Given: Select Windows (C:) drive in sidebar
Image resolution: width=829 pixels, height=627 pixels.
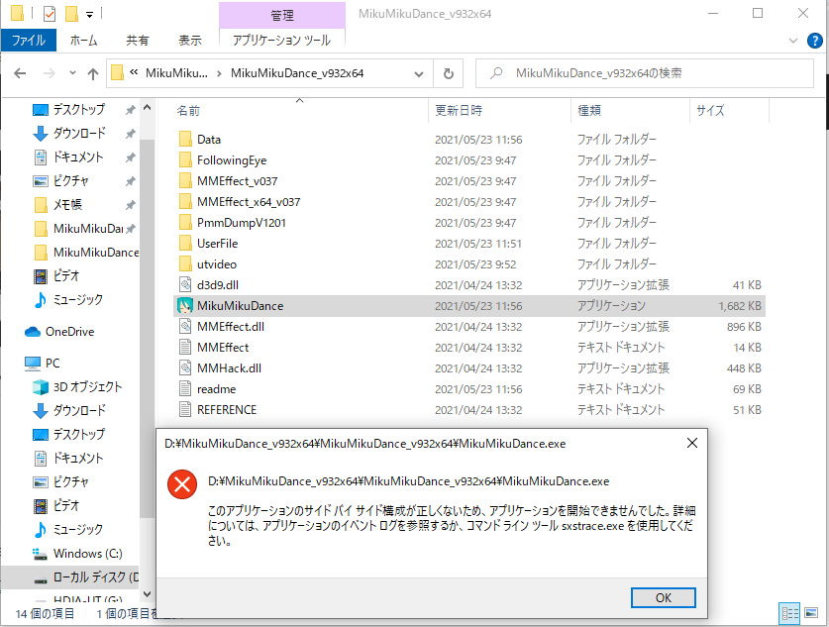Looking at the screenshot, I should coord(87,553).
